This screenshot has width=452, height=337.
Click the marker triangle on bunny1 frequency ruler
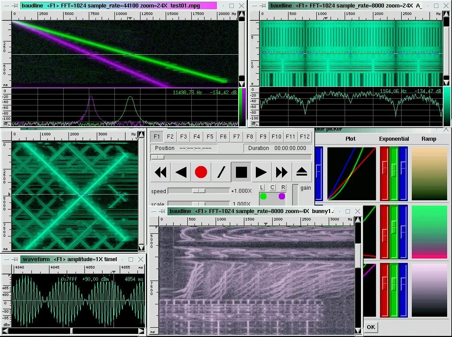click(x=266, y=224)
